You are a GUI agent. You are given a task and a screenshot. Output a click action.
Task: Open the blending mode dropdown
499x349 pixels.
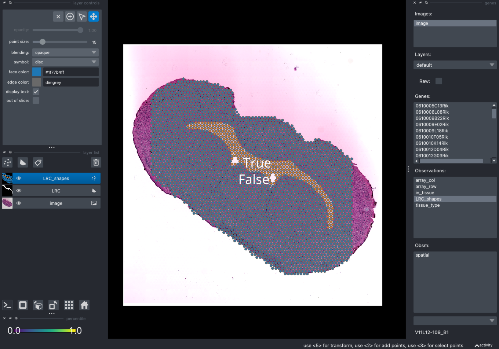coord(65,52)
